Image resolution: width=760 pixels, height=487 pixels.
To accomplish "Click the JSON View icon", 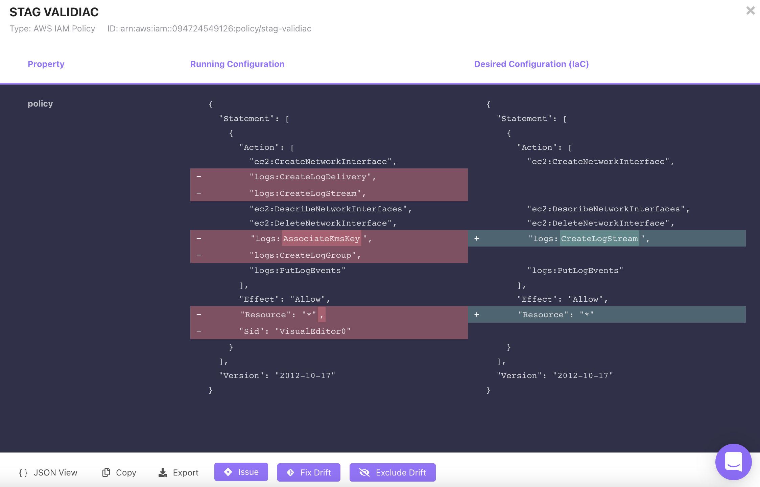I will pyautogui.click(x=24, y=472).
